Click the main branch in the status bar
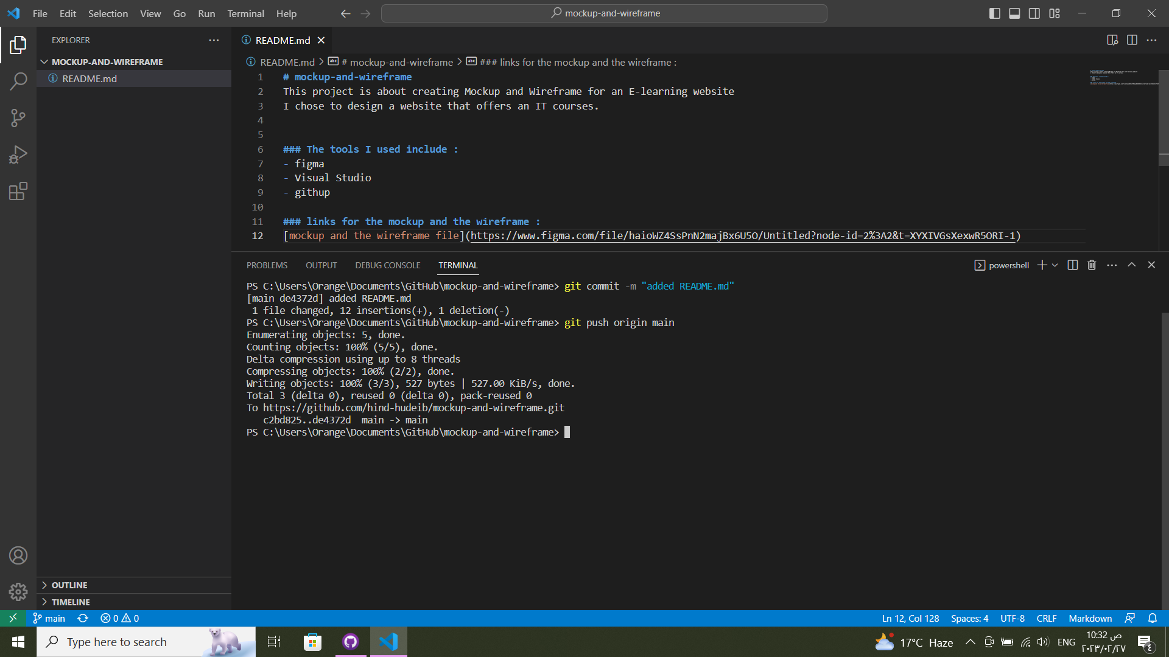The height and width of the screenshot is (657, 1169). click(48, 618)
